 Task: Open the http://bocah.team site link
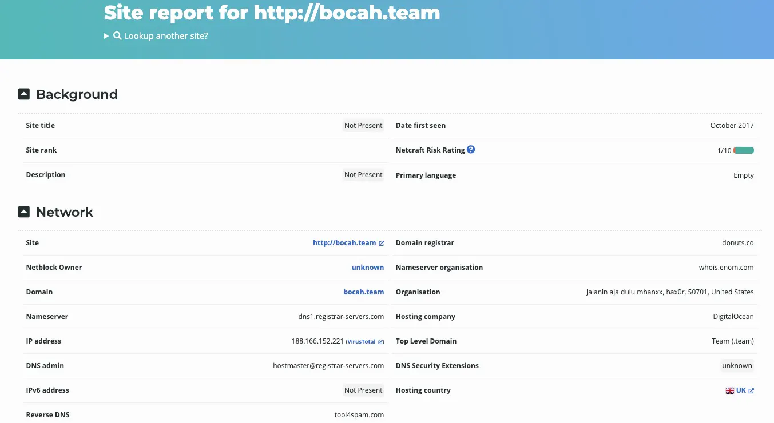click(x=344, y=242)
